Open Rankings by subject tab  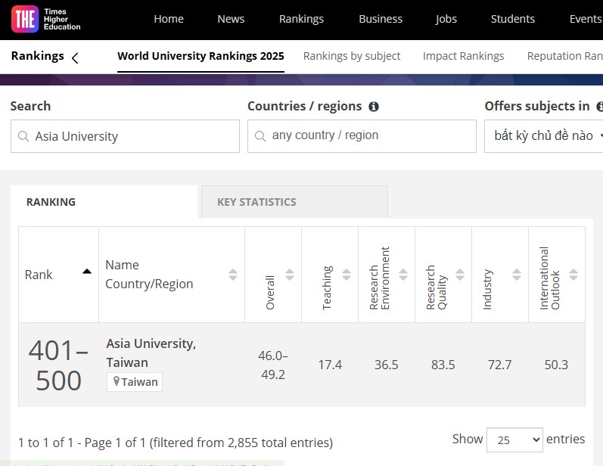click(x=352, y=56)
